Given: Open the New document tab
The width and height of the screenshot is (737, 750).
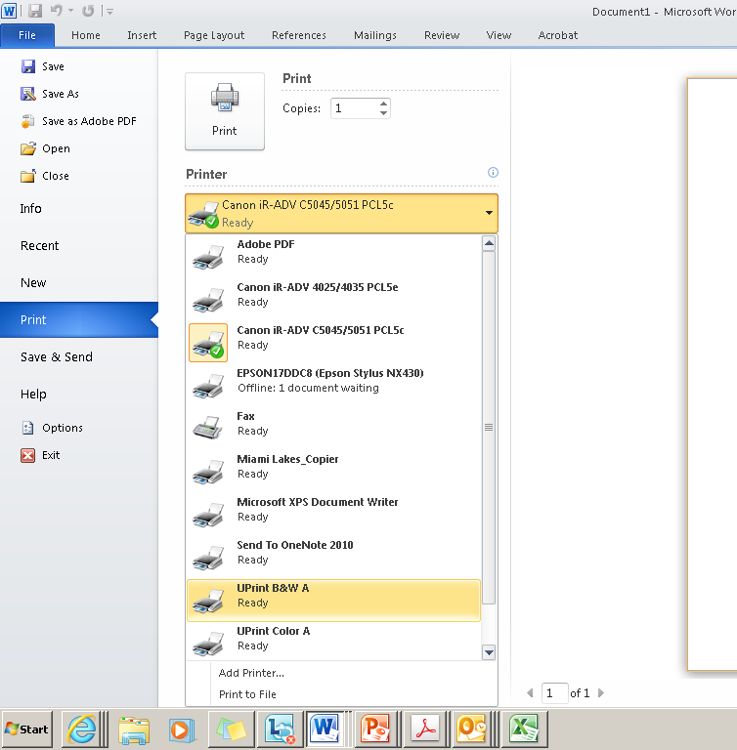Looking at the screenshot, I should [x=33, y=282].
